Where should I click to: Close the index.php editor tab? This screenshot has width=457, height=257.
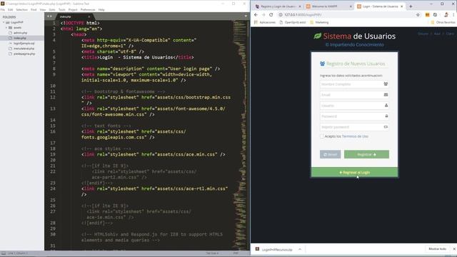pos(89,16)
